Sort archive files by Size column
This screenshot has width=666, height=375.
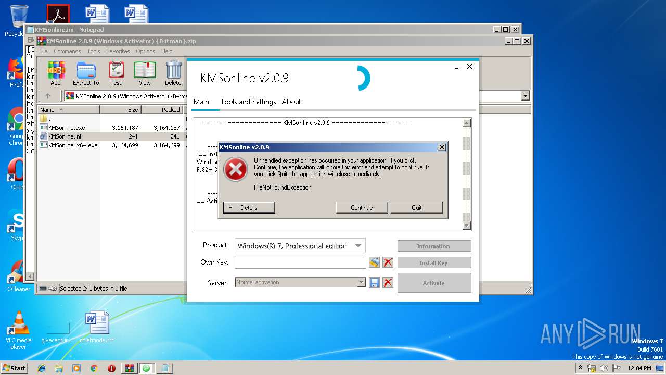coord(120,110)
